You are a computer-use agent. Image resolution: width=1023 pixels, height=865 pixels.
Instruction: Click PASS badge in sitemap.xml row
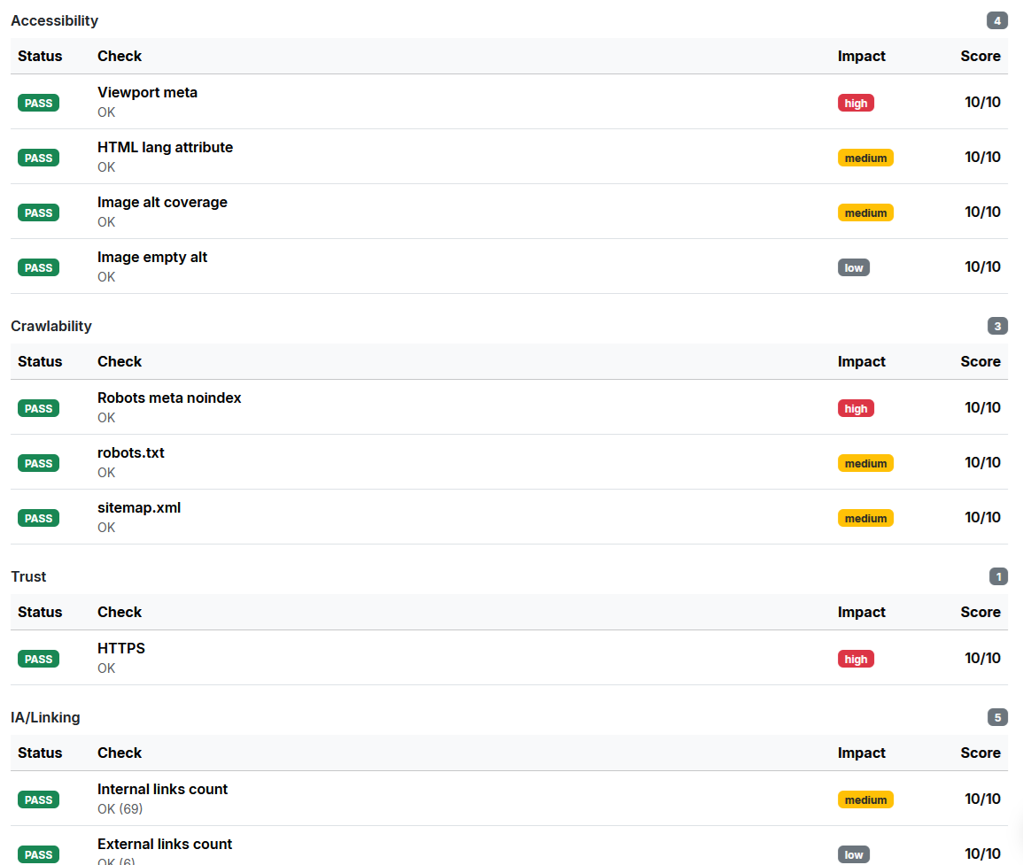click(38, 518)
